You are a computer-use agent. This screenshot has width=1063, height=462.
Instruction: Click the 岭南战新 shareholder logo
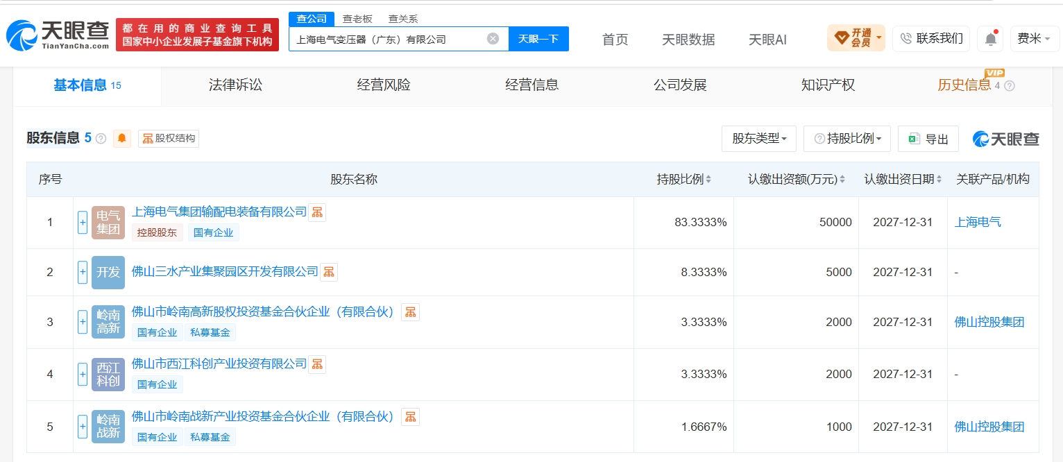[x=108, y=427]
